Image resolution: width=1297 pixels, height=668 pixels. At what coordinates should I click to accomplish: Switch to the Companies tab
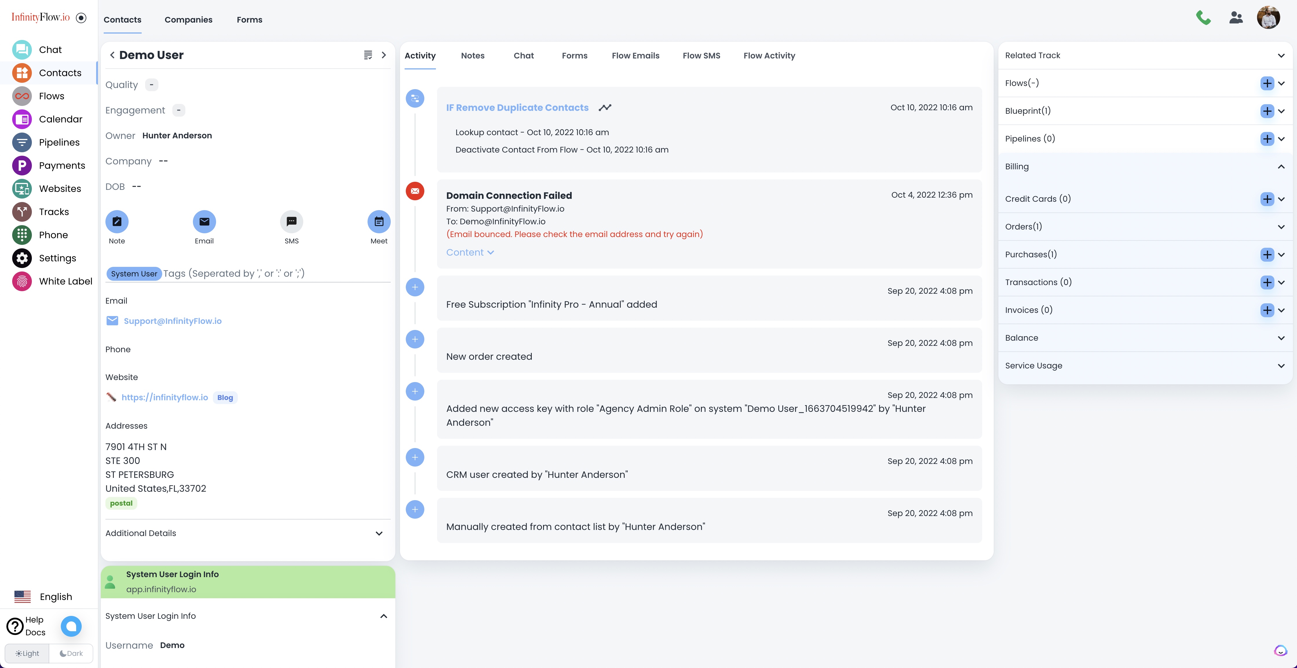click(188, 20)
